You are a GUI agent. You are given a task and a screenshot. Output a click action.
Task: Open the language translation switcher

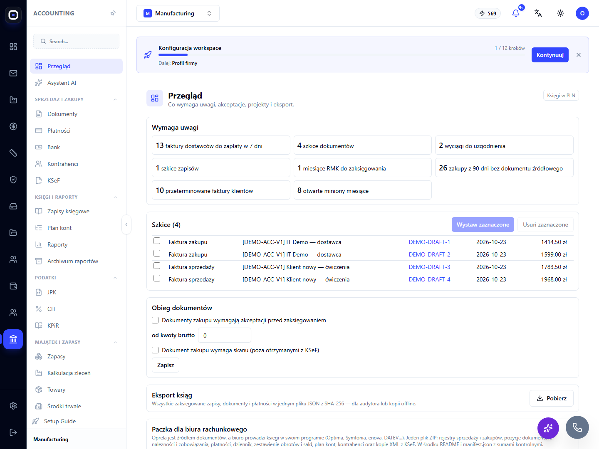coord(538,13)
